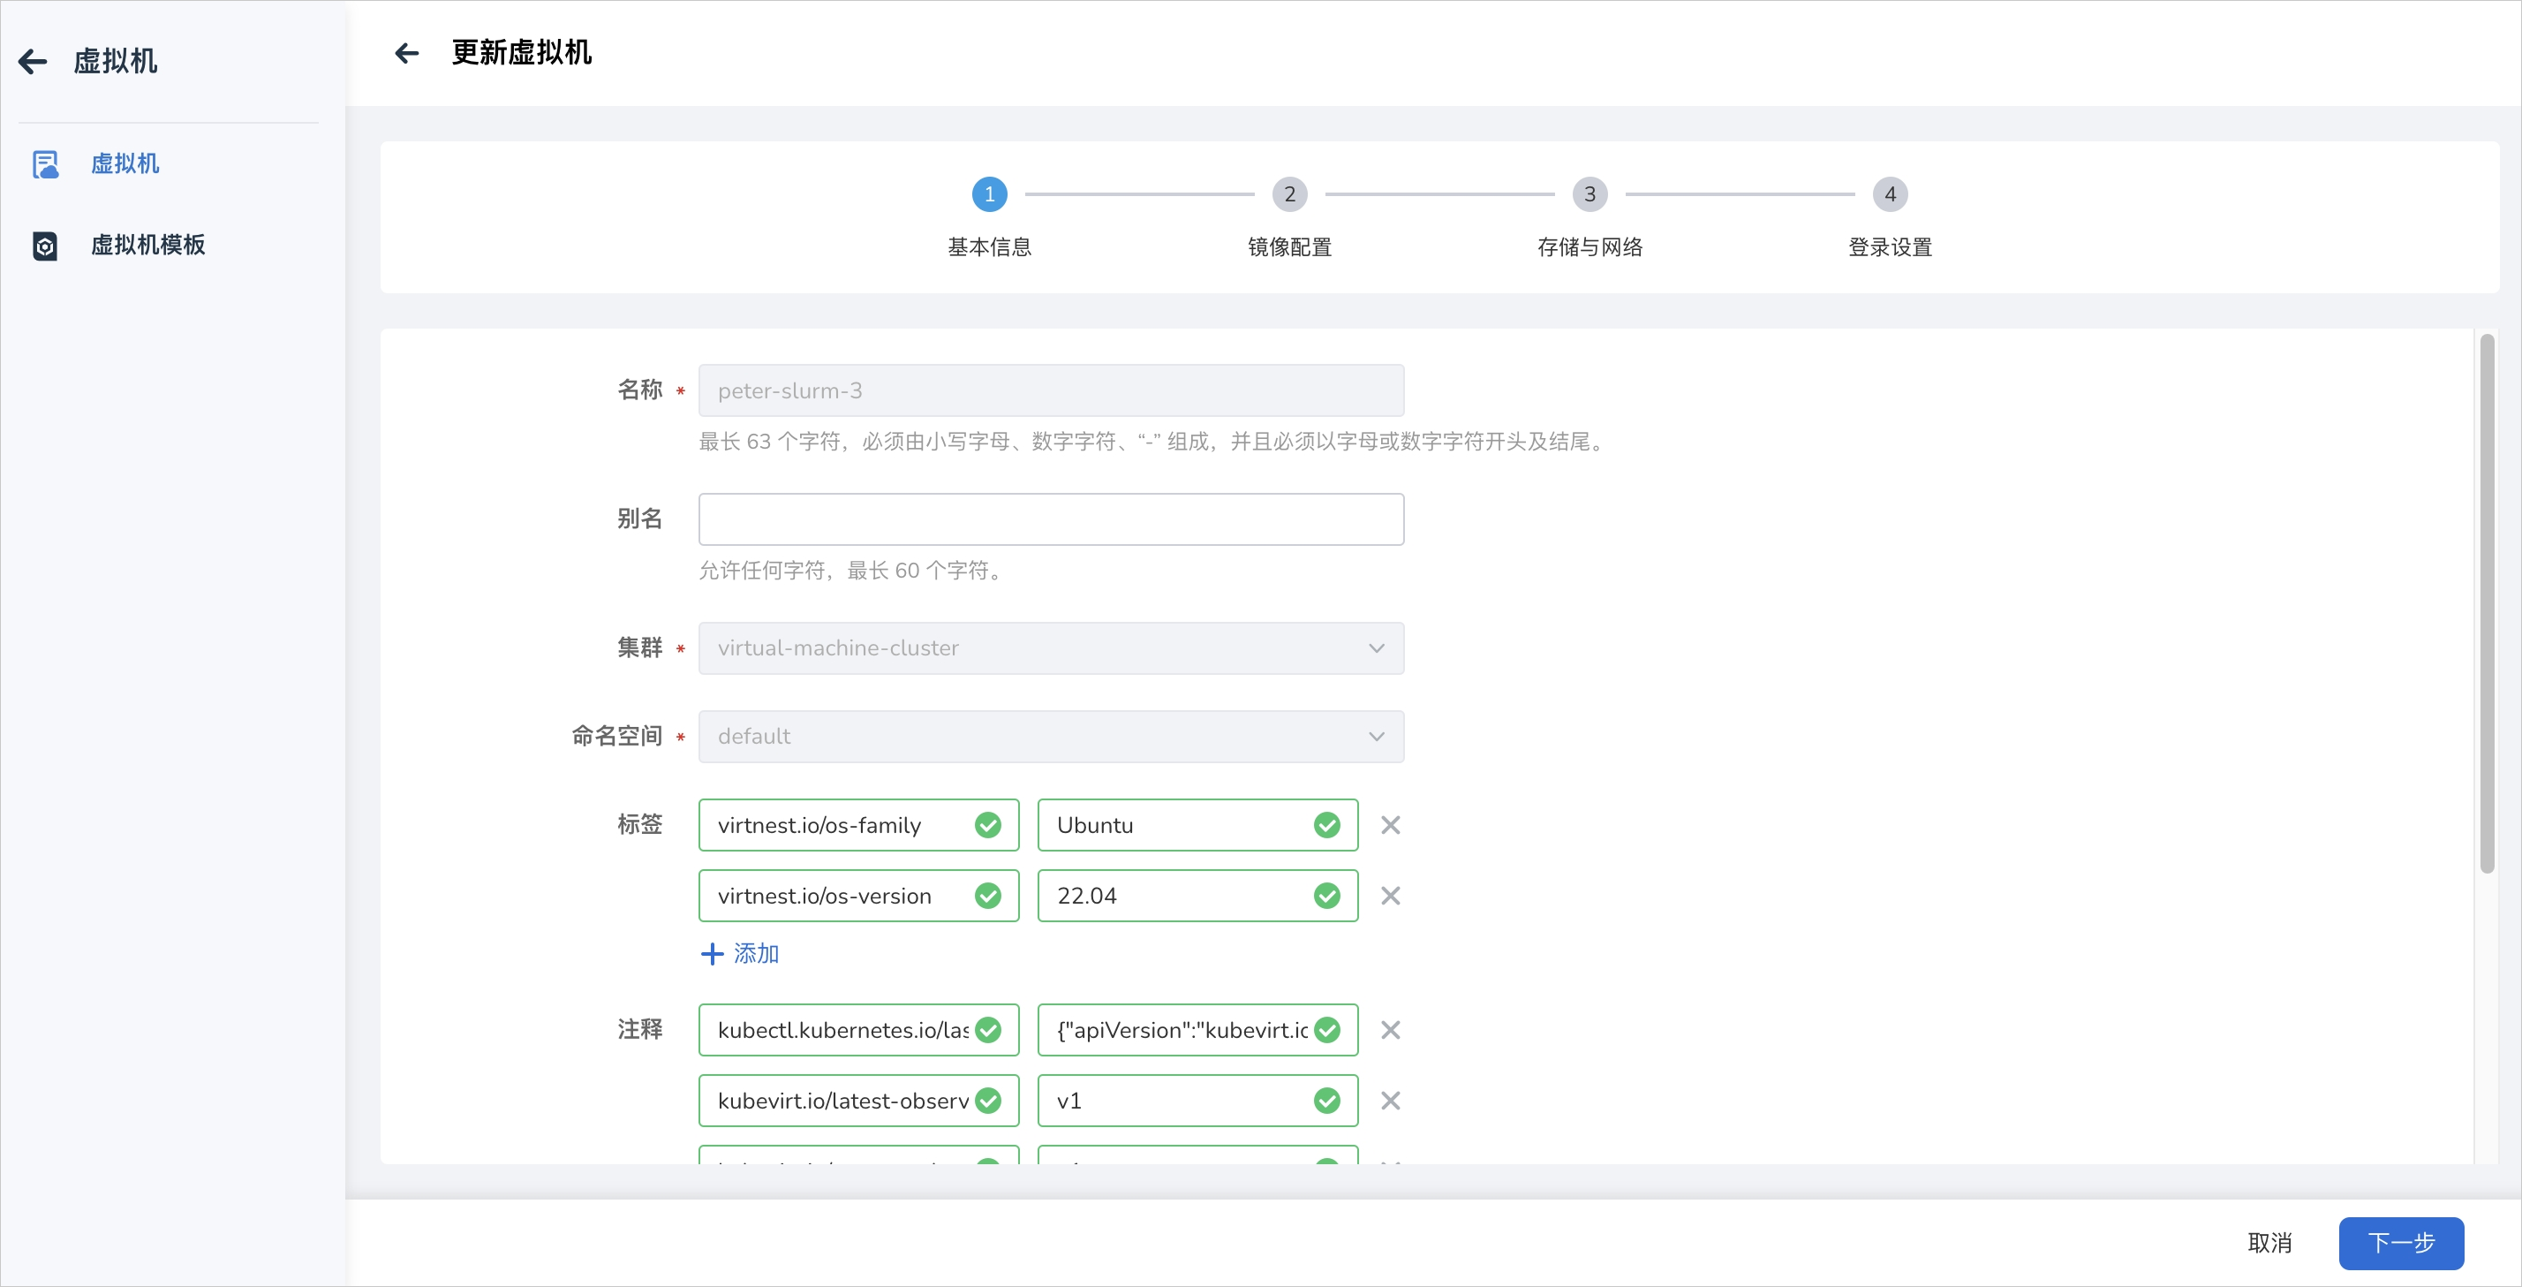The width and height of the screenshot is (2522, 1287).
Task: Open the 集群 dropdown virtual-machine-cluster
Action: pos(1051,648)
